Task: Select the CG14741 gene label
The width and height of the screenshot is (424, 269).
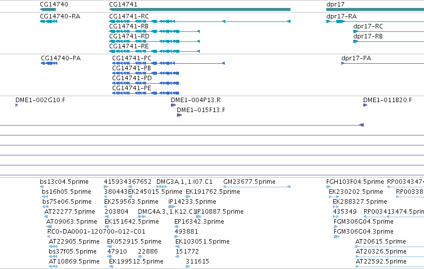Action: tap(123, 4)
